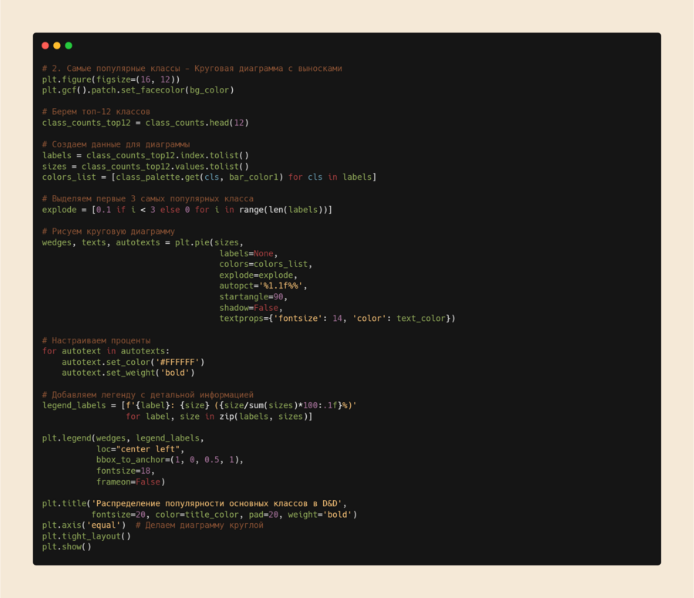Click the autotext.set_weight('bold') line
This screenshot has width=694, height=598.
click(128, 372)
